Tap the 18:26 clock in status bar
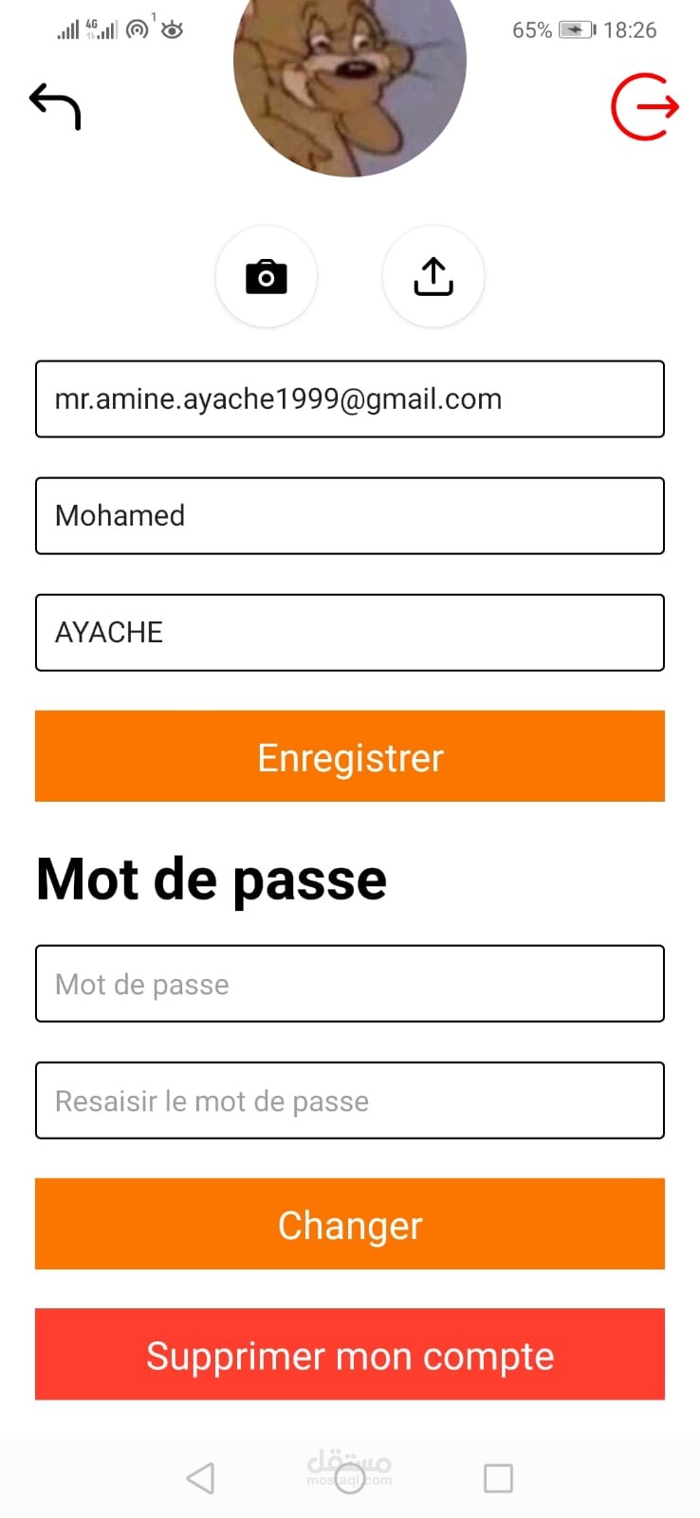Viewport: 700px width, 1518px height. tap(630, 30)
